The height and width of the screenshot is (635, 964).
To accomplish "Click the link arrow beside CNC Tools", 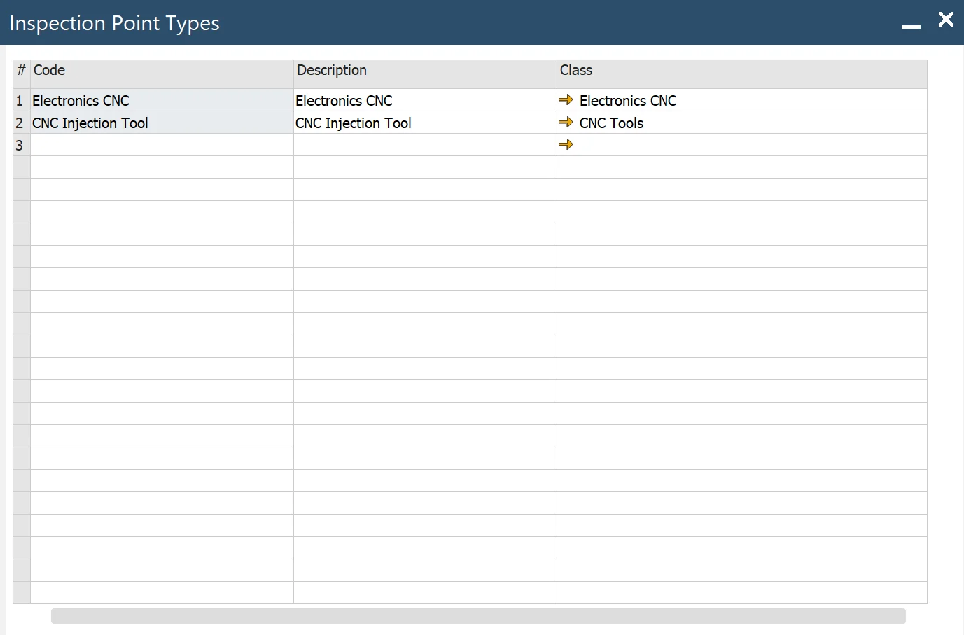I will click(x=566, y=123).
